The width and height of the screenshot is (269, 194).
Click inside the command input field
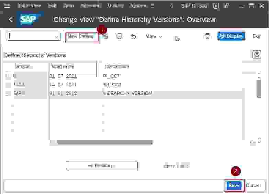33,36
